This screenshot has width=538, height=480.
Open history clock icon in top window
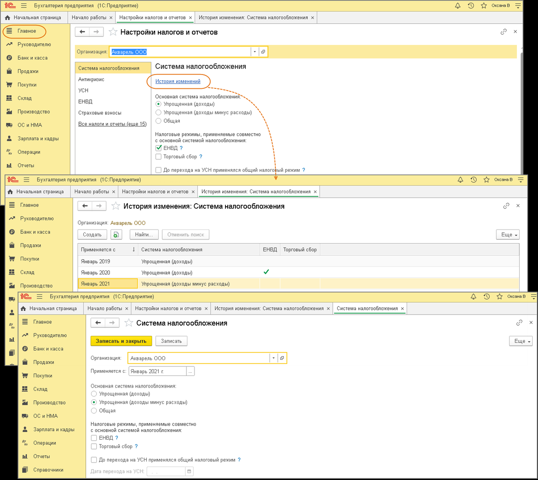471,6
